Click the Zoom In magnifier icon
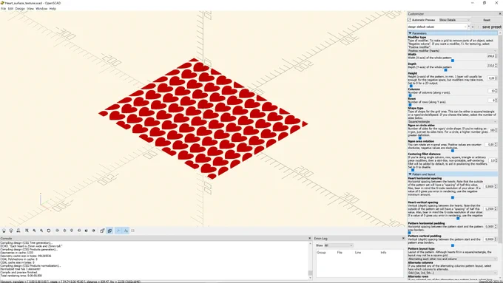Image resolution: width=503 pixels, height=283 pixels. 34,231
